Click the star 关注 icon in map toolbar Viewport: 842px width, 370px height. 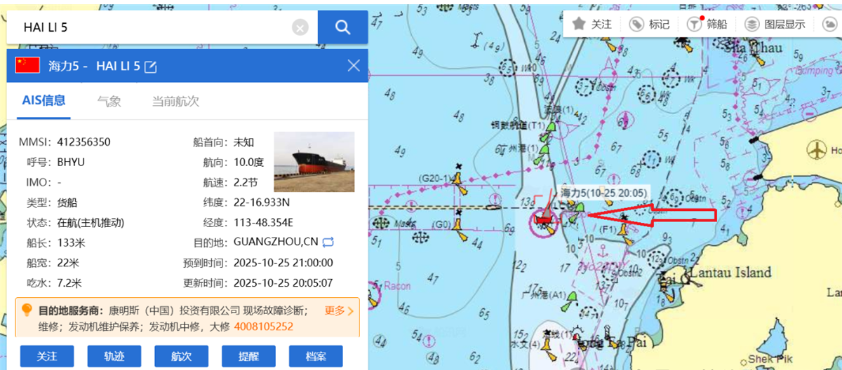[579, 24]
